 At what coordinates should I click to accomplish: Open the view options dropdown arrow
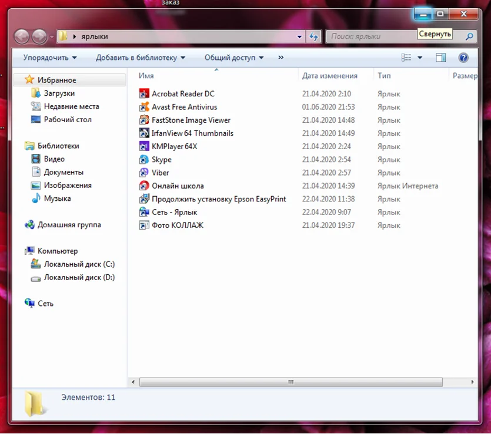(420, 58)
